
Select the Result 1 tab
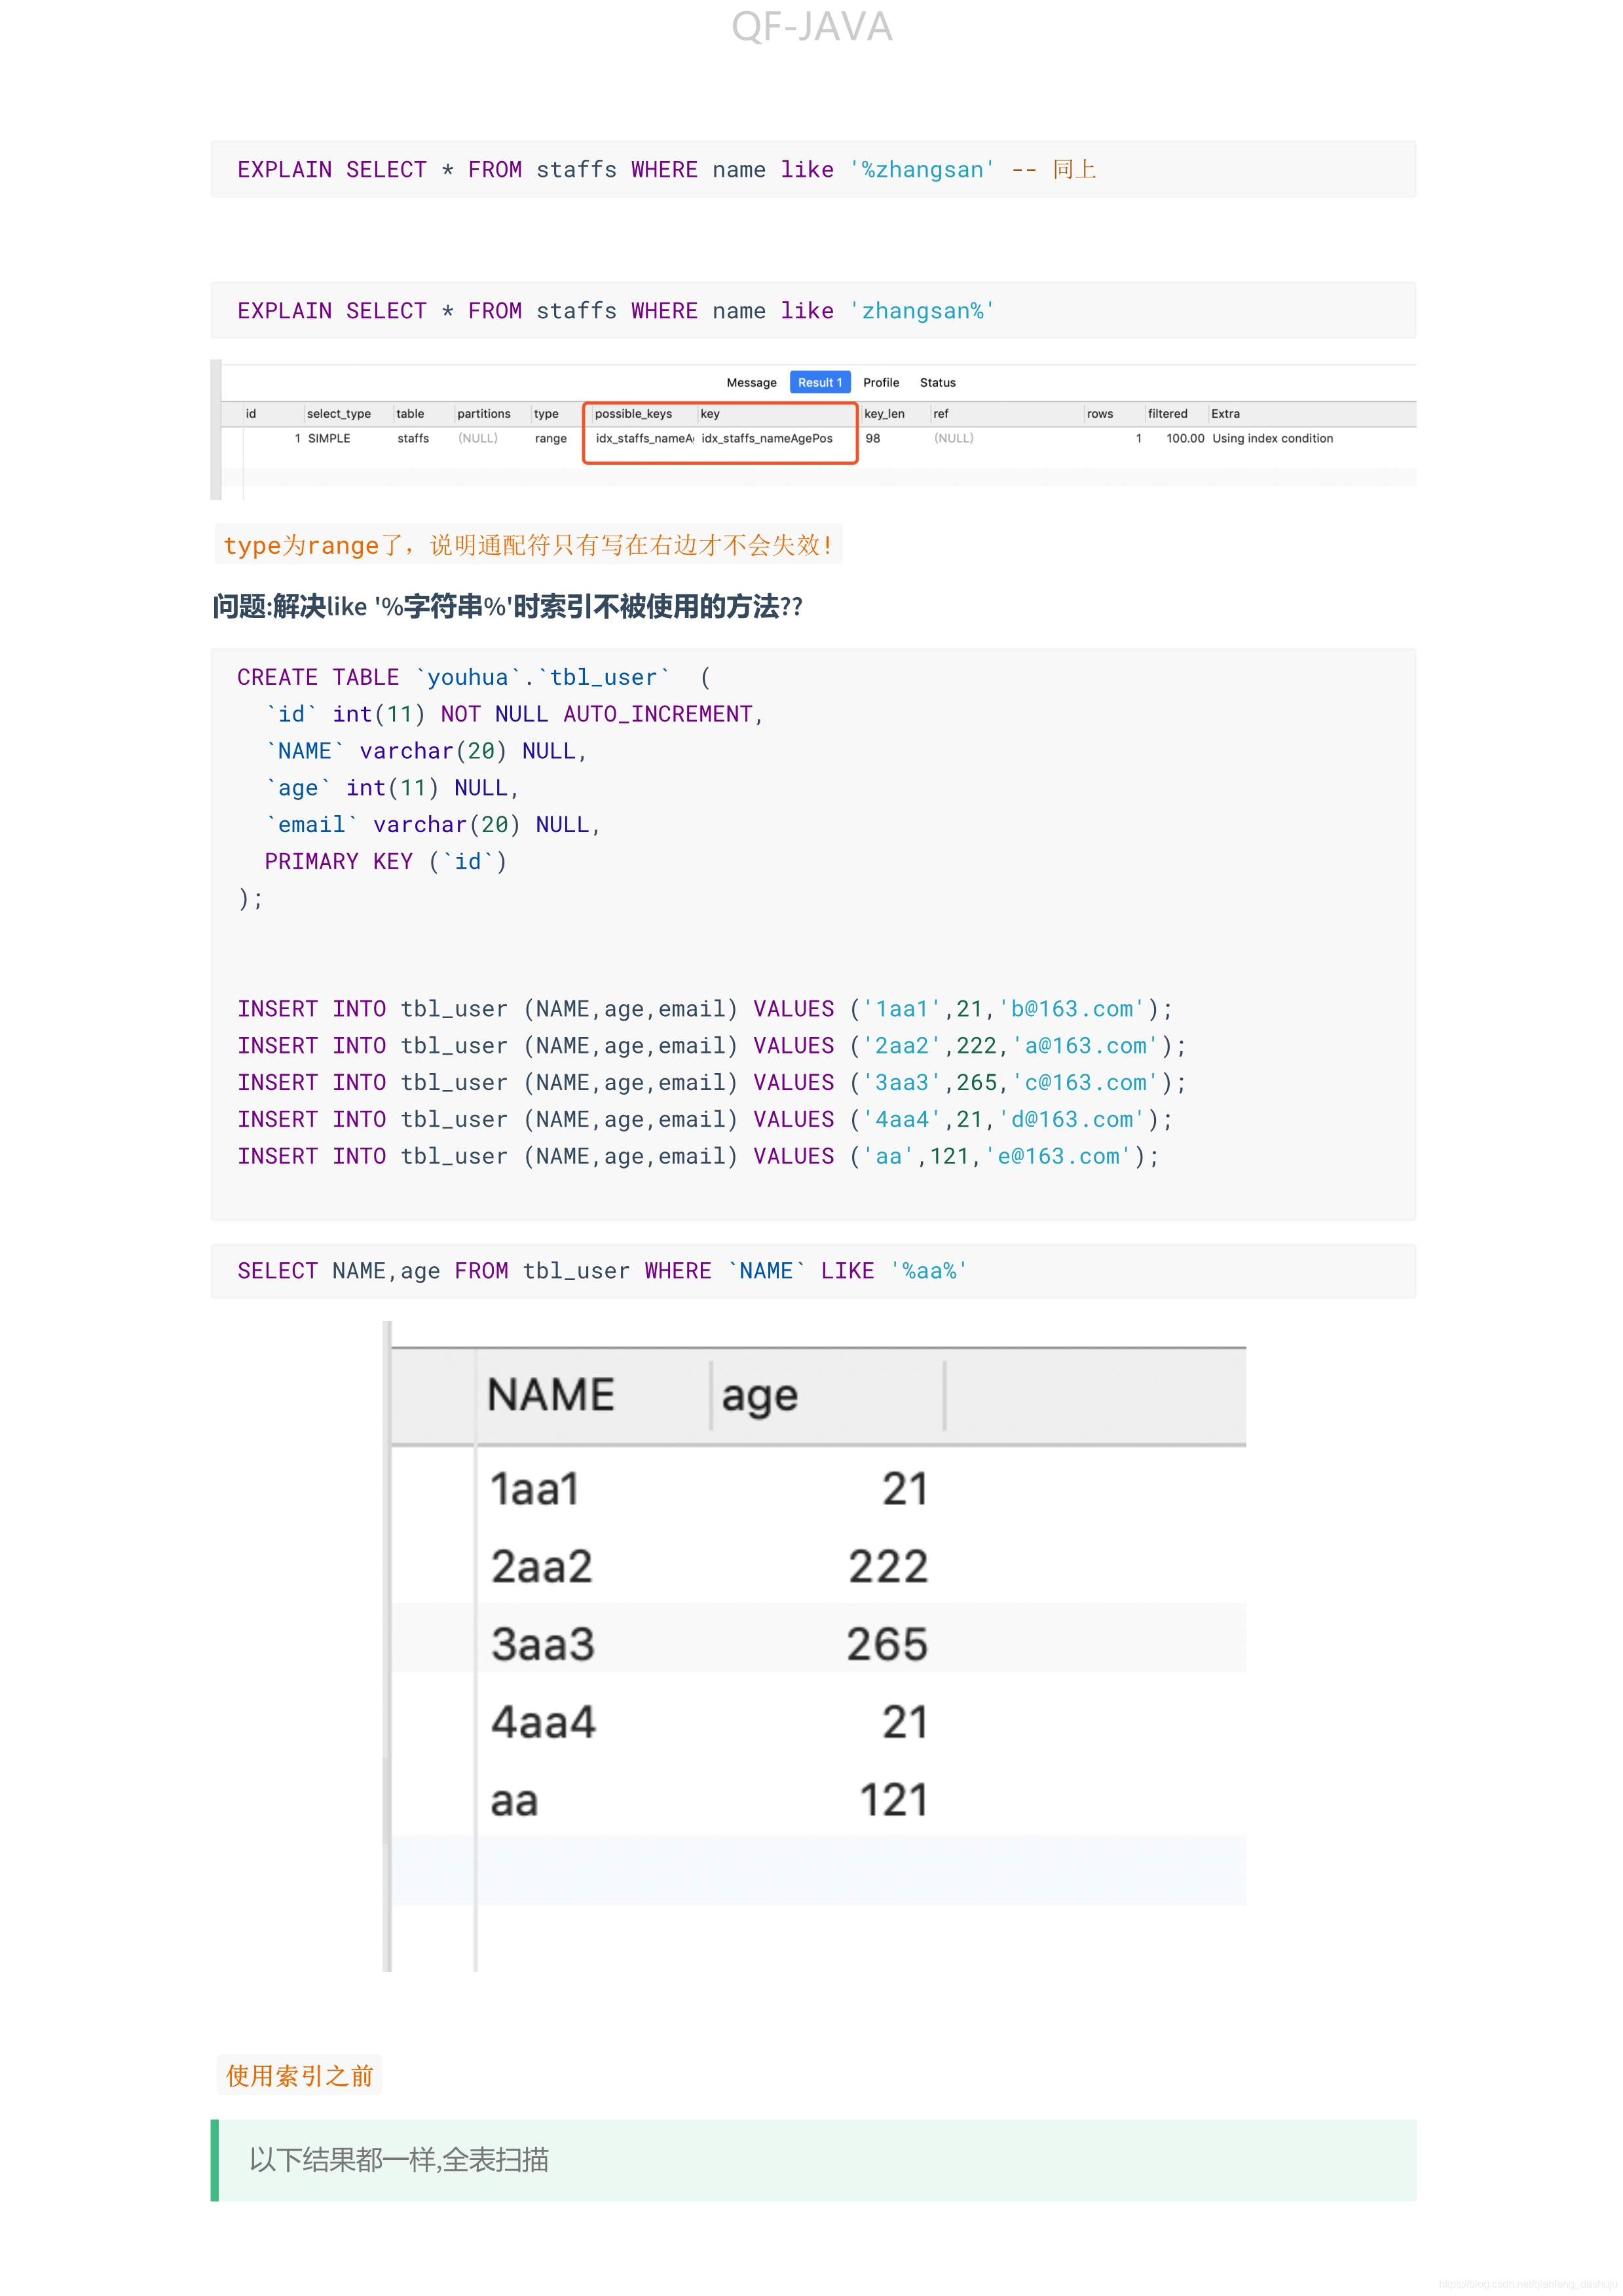(x=819, y=382)
